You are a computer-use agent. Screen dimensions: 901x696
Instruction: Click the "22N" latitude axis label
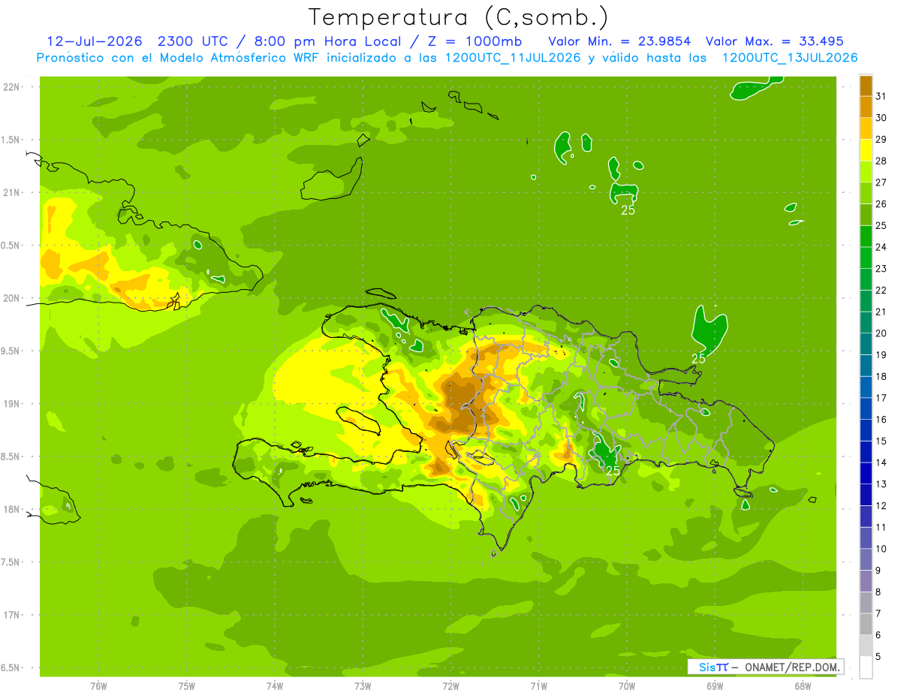coord(11,87)
